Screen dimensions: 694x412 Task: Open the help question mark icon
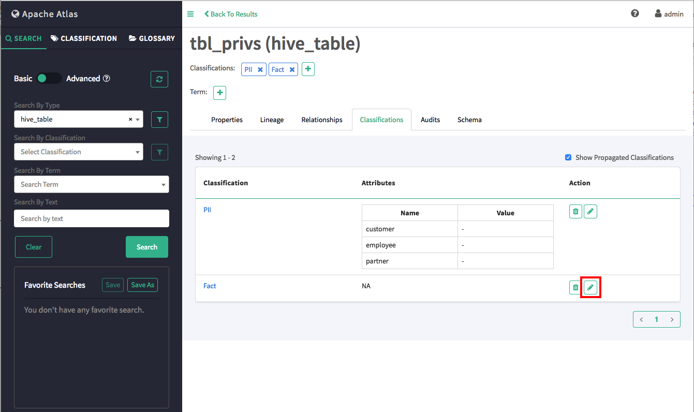point(635,13)
